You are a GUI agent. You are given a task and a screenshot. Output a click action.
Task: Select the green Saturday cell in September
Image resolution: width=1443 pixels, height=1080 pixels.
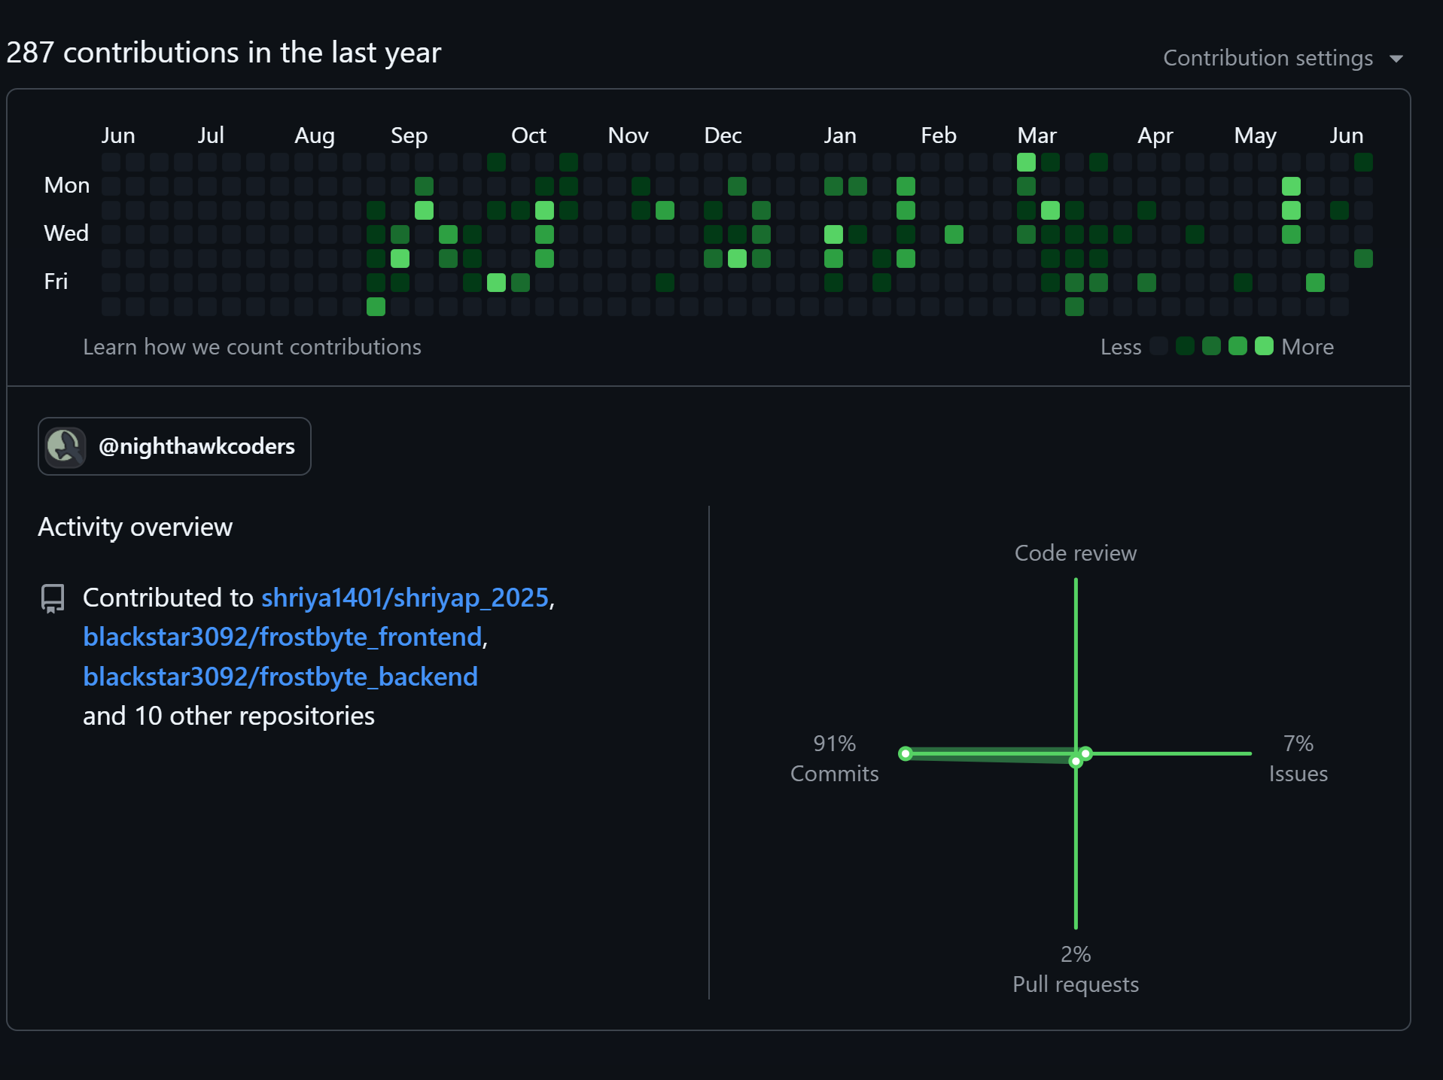coord(376,307)
